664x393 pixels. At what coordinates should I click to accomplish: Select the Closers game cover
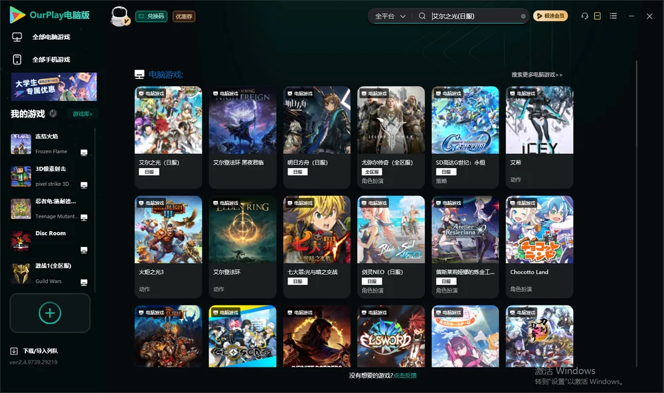pos(242,337)
